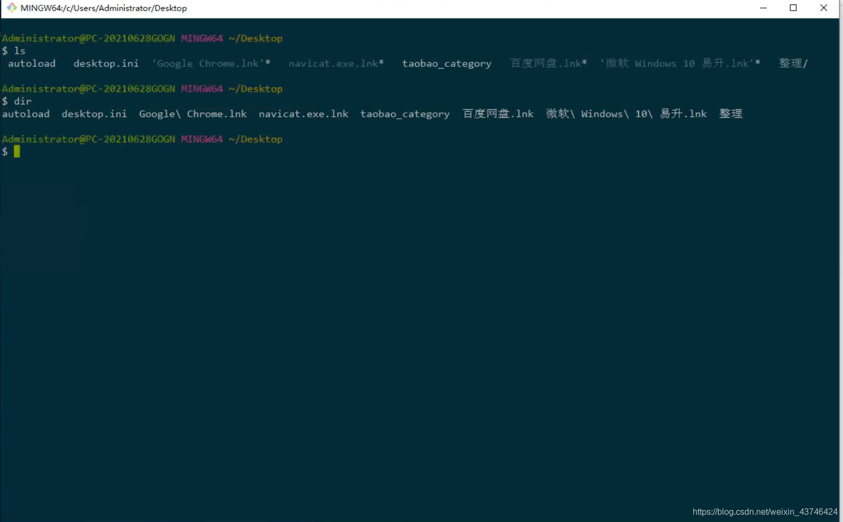Select 'Google\ Chrome.lnk' in dir output
Viewport: 843px width, 522px height.
point(193,113)
